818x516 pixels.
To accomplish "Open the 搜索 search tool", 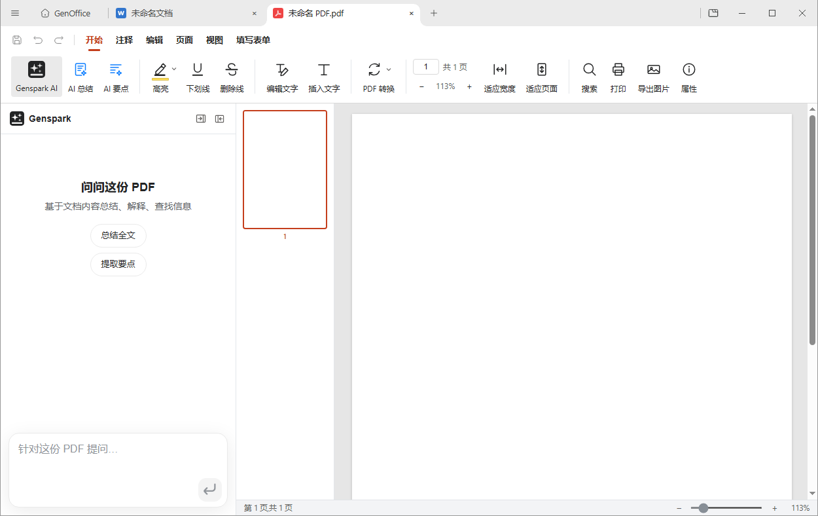I will [590, 77].
